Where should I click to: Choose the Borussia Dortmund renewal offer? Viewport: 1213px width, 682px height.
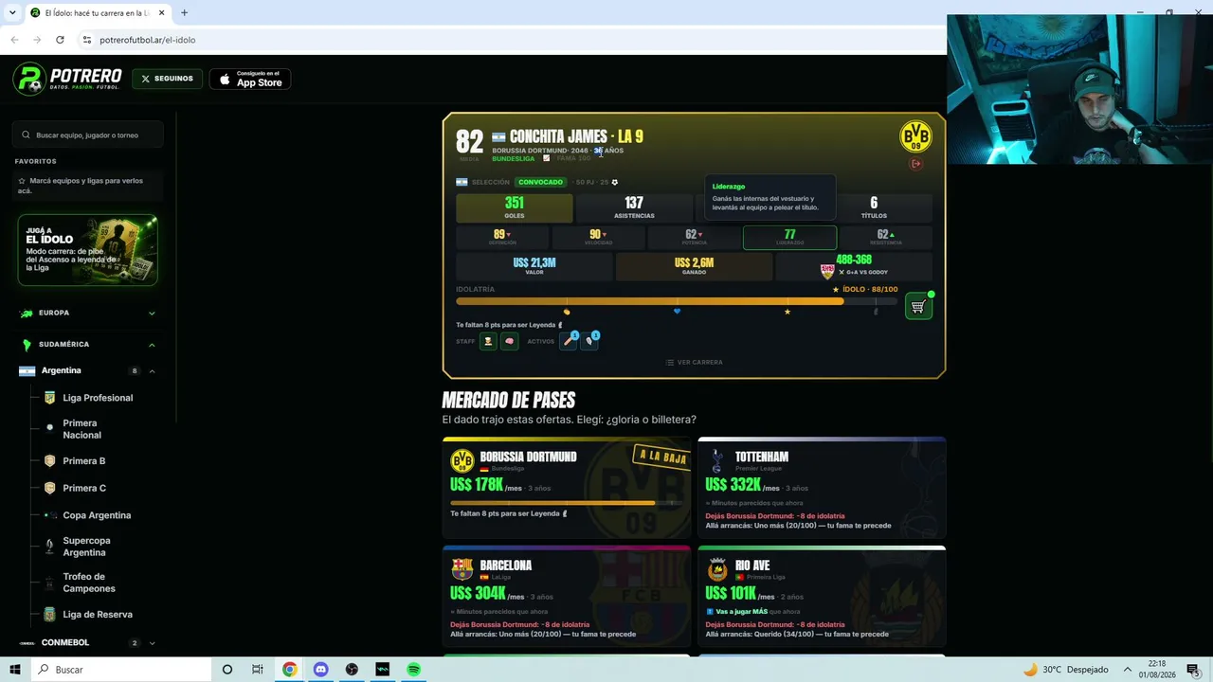(567, 489)
